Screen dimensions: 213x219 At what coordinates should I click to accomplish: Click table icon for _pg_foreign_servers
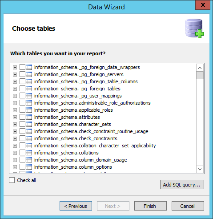click(x=29, y=74)
